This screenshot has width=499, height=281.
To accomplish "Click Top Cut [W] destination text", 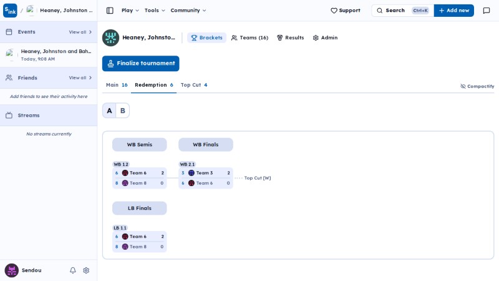I will 258,178.
